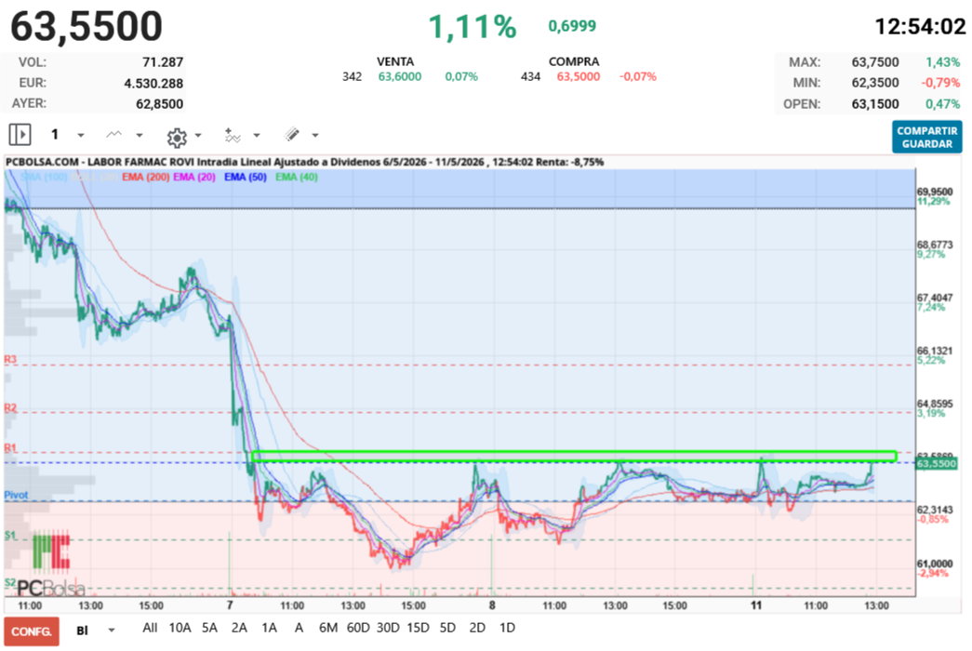Image resolution: width=972 pixels, height=651 pixels.
Task: Click the last price 63,5500 header
Action: [87, 26]
